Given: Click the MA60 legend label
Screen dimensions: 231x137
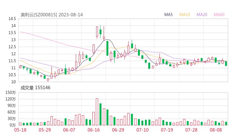Looking at the screenshot, I should tap(219, 15).
